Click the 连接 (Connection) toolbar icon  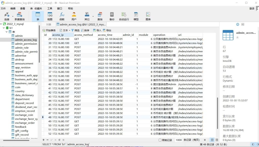point(7,16)
